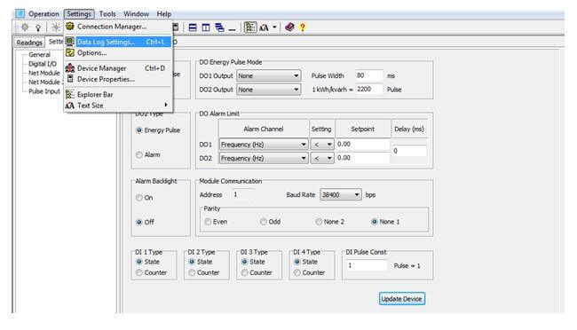The height and width of the screenshot is (330, 577).
Task: Expand the Text Size submenu
Action: pyautogui.click(x=166, y=105)
